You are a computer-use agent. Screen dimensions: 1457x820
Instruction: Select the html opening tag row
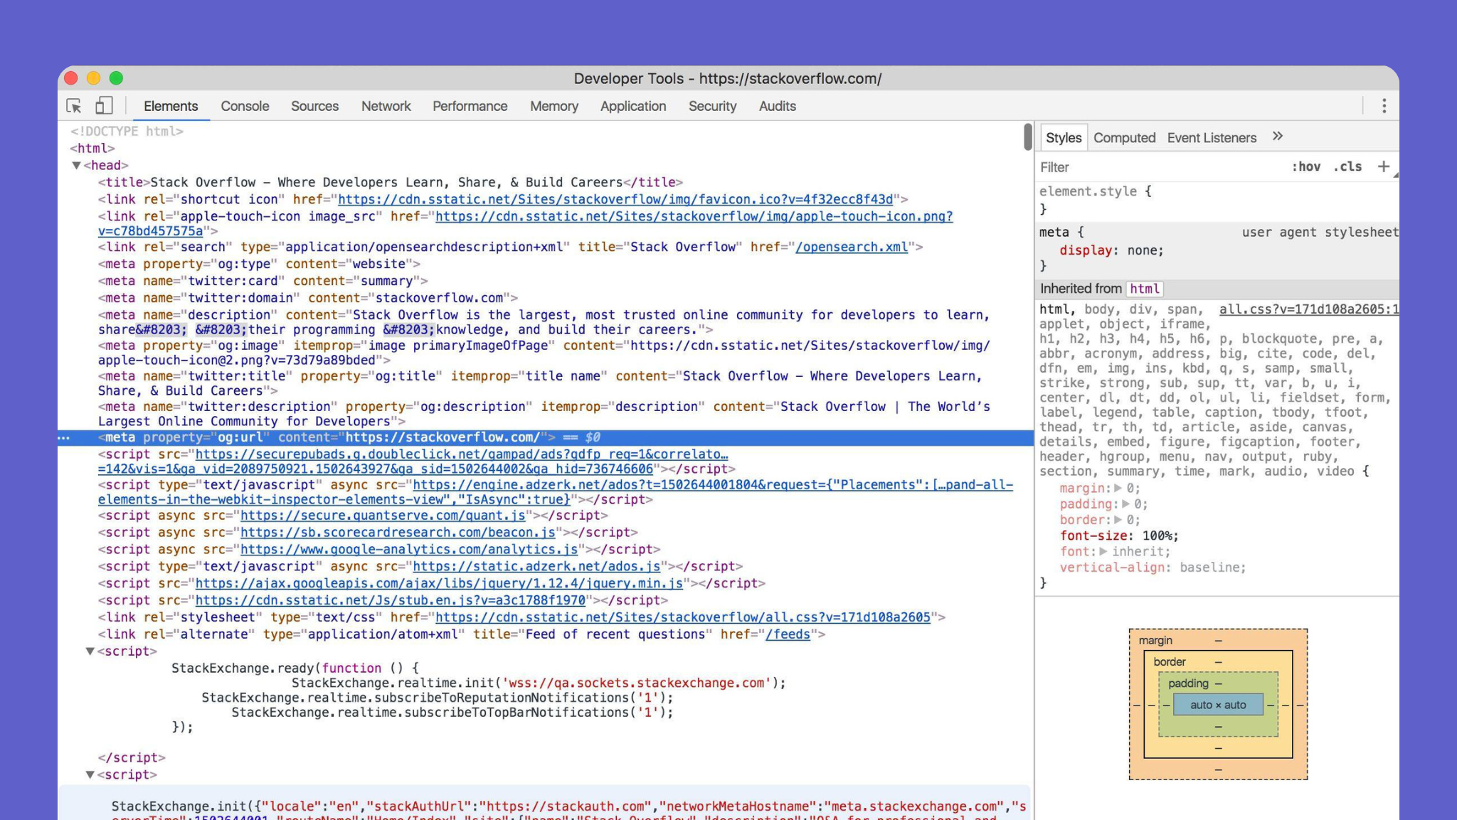coord(92,149)
